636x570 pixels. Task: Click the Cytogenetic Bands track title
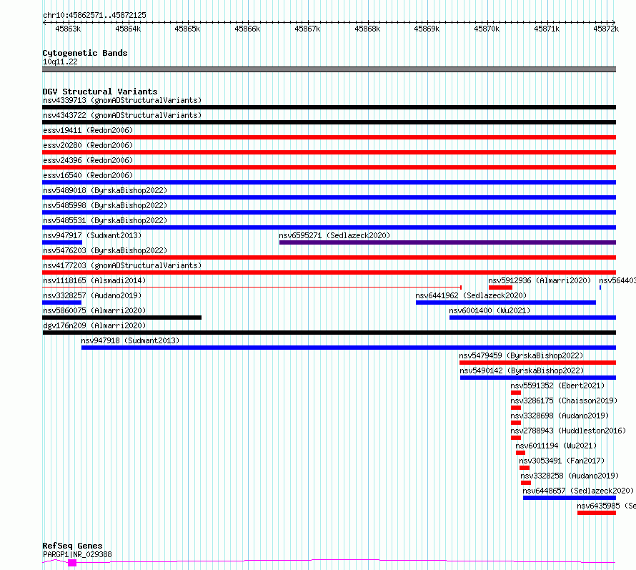[85, 53]
